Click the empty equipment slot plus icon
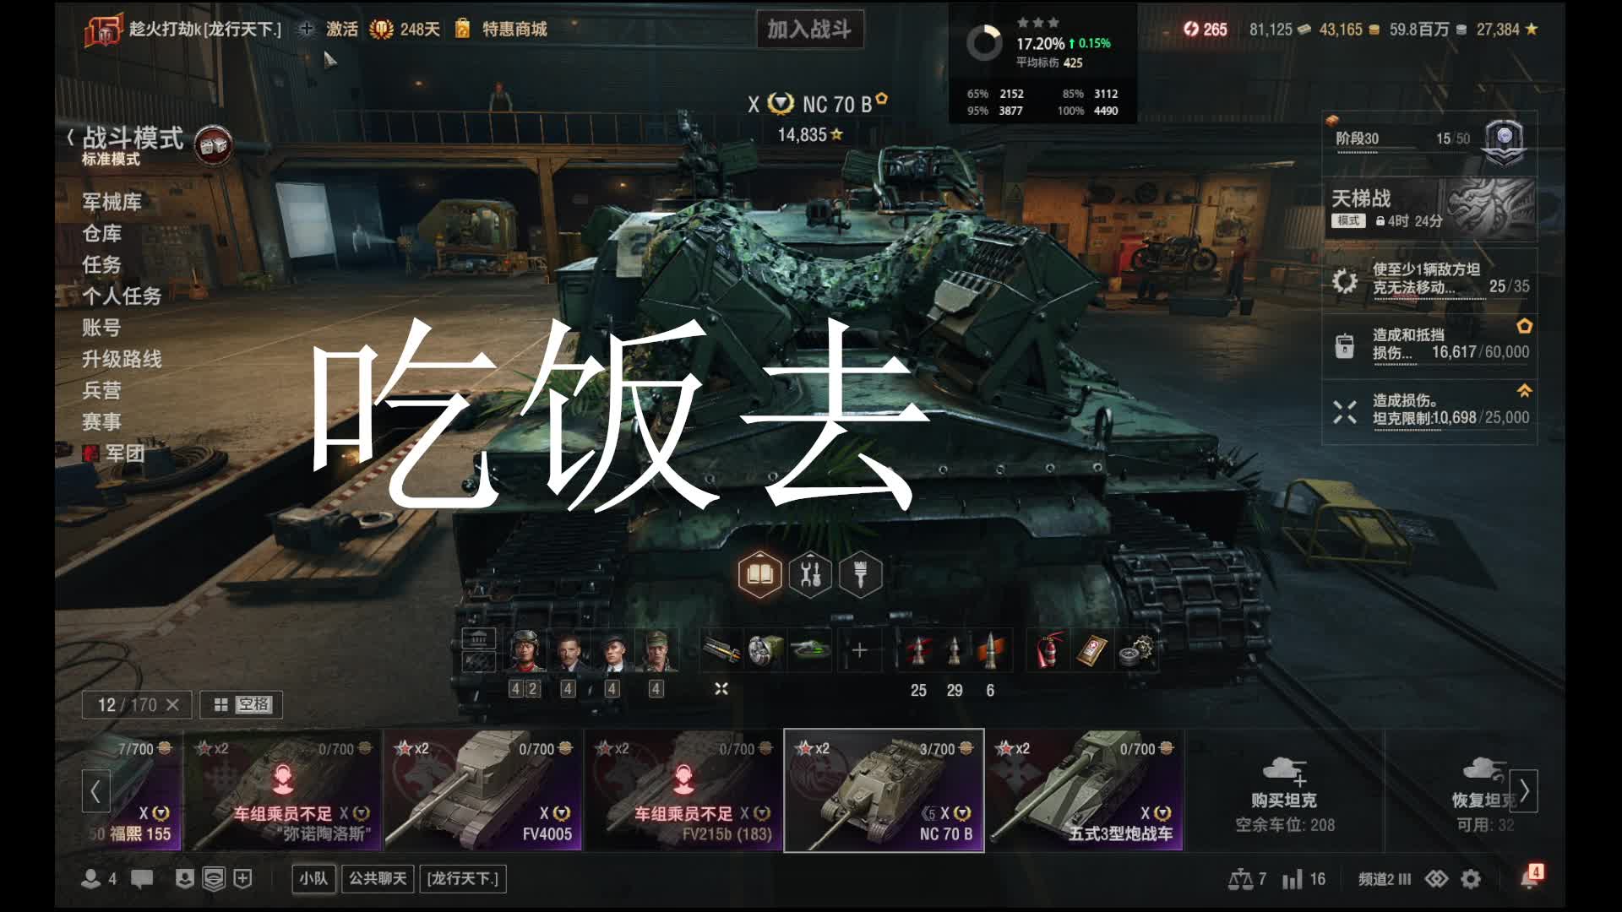This screenshot has height=912, width=1622. 859,651
